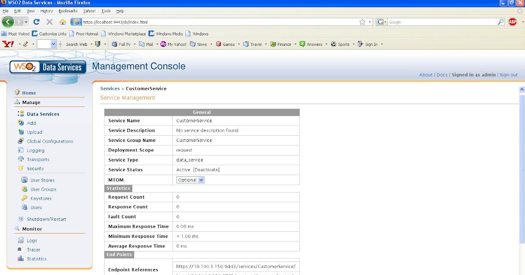Open Yahoo Mail from the Yahoo toolbar
The image size is (525, 275).
[147, 44]
